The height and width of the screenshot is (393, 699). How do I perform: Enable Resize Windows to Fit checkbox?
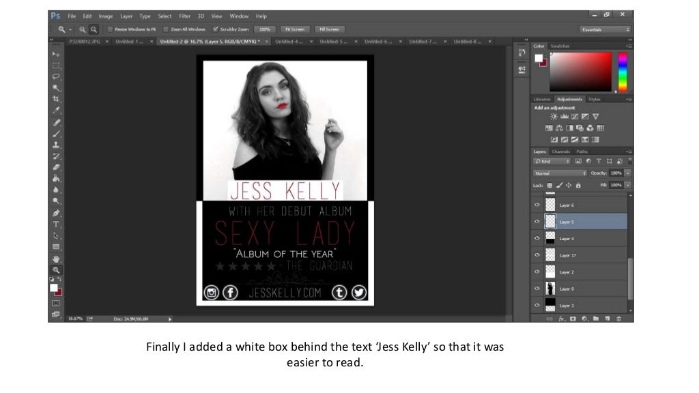[111, 29]
